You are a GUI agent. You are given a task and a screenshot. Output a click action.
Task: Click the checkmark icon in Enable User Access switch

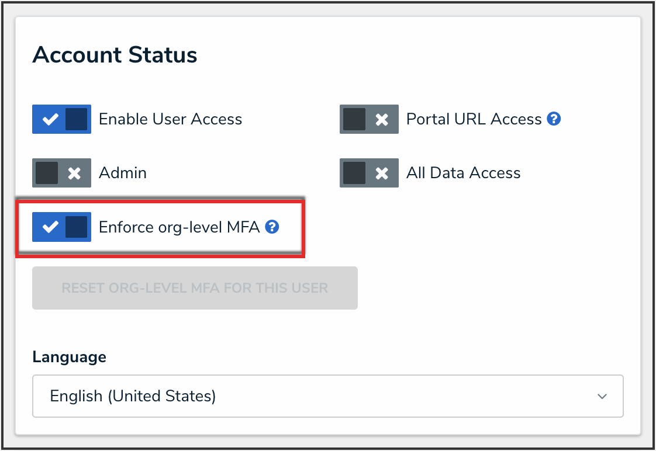point(51,119)
